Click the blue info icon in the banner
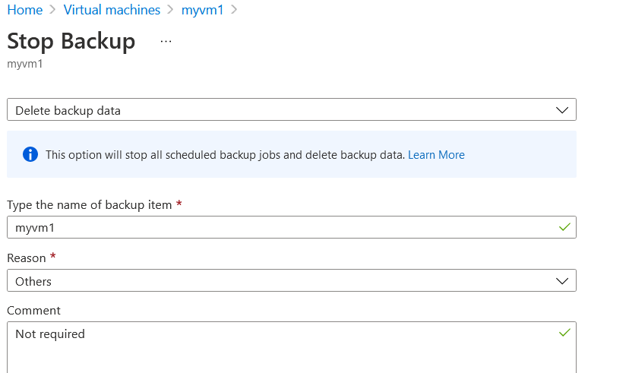The height and width of the screenshot is (373, 629). tap(30, 154)
